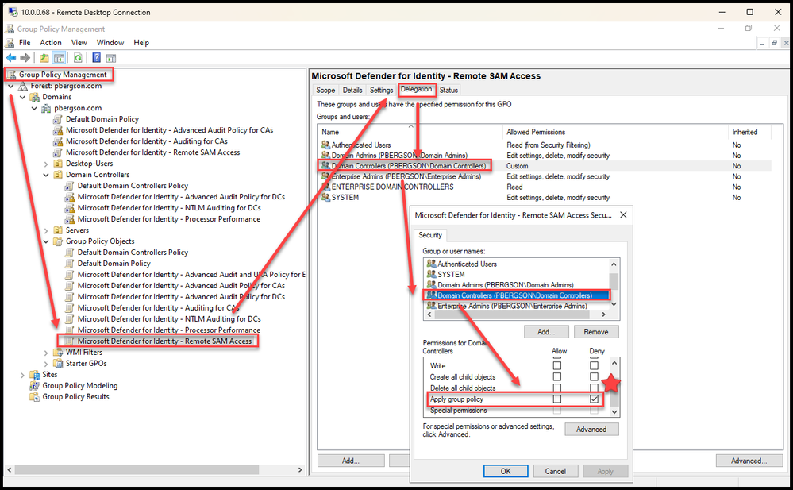Check Allow box for Apply group policy
The height and width of the screenshot is (490, 793).
click(x=556, y=399)
